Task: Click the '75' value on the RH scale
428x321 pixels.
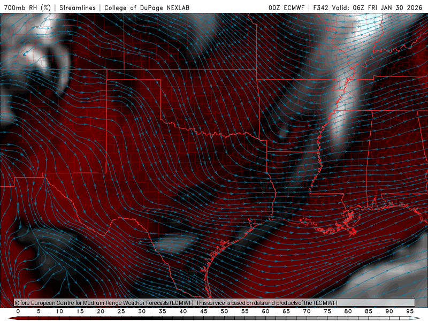Action: tap(327, 311)
